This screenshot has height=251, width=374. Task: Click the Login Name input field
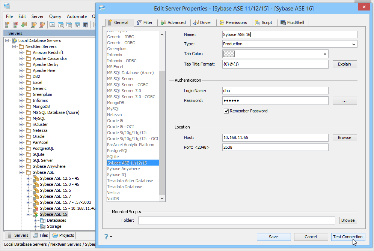click(275, 91)
